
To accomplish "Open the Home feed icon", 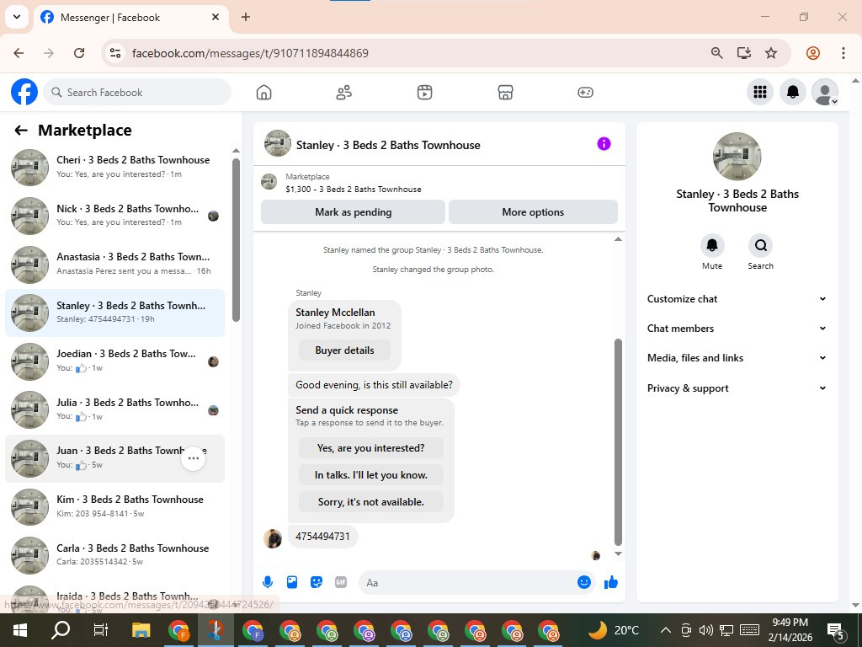I will tap(263, 93).
